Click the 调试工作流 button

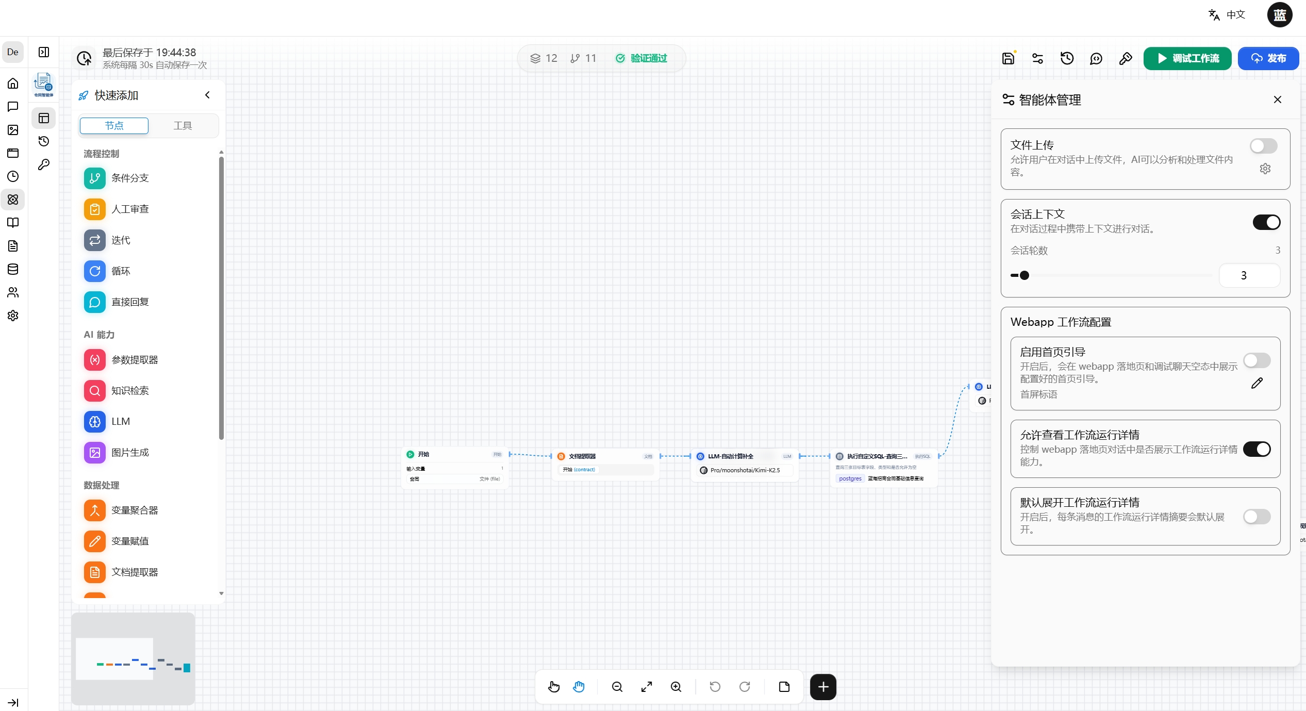(x=1187, y=58)
